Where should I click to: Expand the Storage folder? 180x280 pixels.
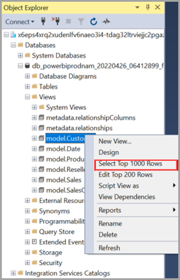coord(27,252)
